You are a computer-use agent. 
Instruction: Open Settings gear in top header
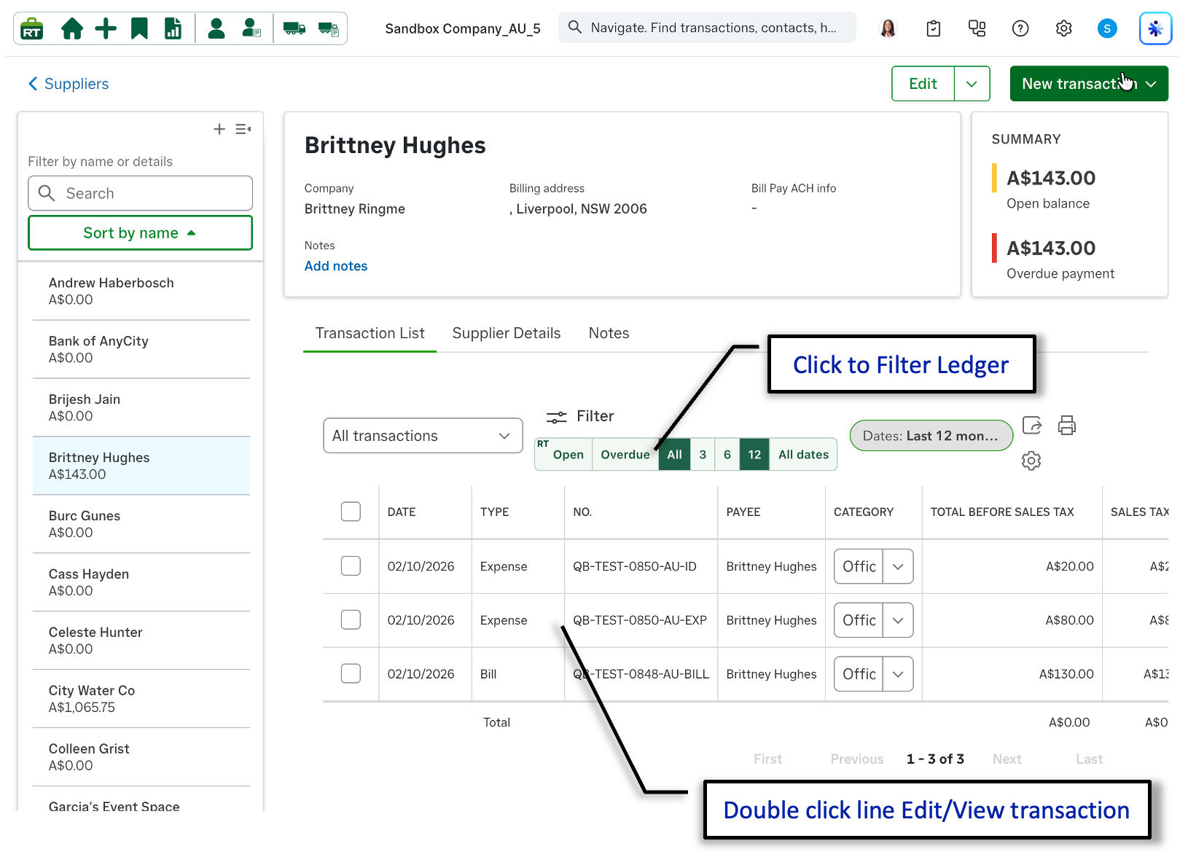click(x=1064, y=28)
